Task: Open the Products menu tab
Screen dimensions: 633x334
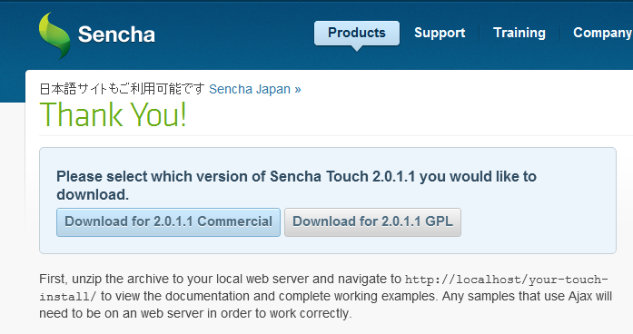Action: (x=357, y=33)
